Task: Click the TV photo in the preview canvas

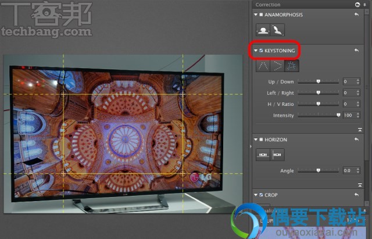Action: (x=123, y=134)
